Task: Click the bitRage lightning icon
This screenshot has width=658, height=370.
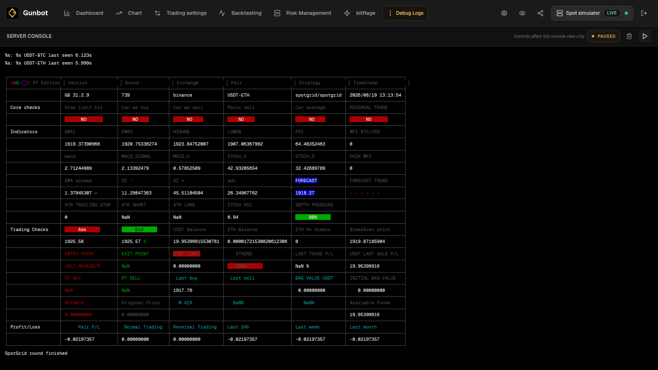Action: pos(347,13)
